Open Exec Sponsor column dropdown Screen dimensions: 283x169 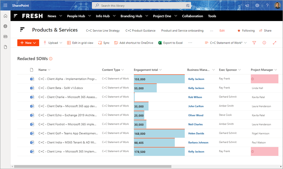[239, 70]
